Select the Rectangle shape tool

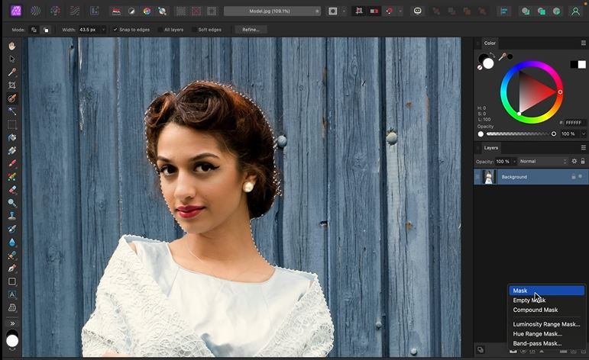(12, 281)
